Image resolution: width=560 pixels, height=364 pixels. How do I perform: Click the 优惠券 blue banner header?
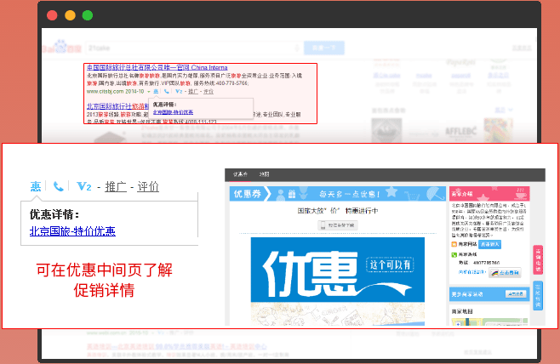tap(336, 194)
